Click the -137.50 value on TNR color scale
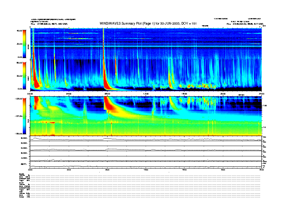The image size is (282, 218). (x=19, y=116)
